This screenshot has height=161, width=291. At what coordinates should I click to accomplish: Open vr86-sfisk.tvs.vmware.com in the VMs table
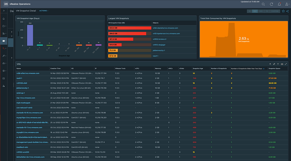[x=28, y=73]
